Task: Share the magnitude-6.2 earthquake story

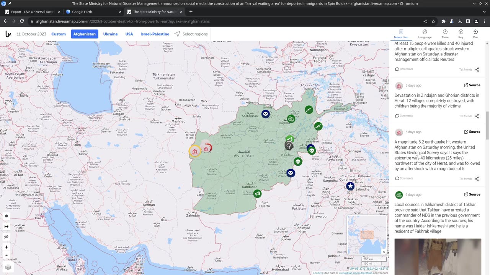Action: tap(477, 179)
